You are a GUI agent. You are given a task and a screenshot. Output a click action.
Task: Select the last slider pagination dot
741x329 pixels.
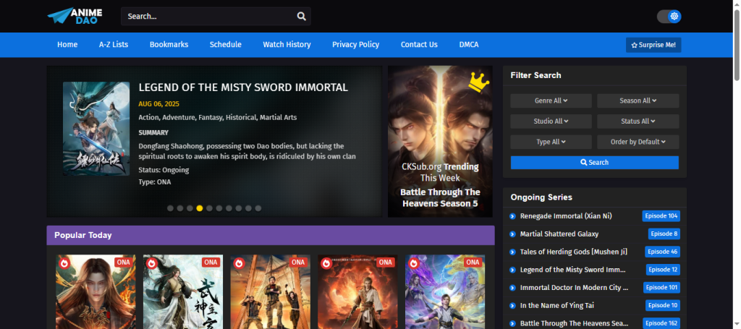click(x=258, y=208)
